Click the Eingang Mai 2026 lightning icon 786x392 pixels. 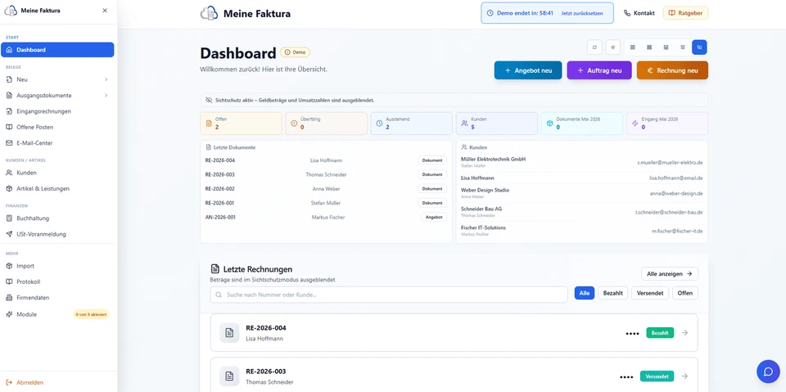(635, 124)
